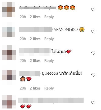Open the username on the heart-eyes comment
Viewport: 101px width, 110px height.
(x=37, y=8)
